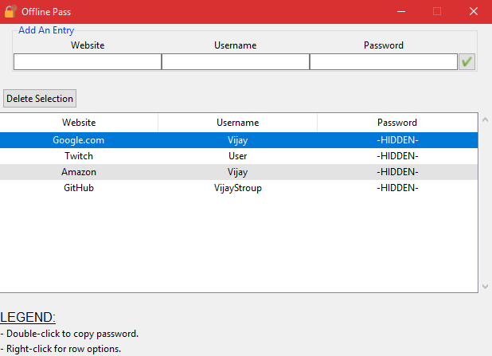Click hidden password in GitHub row

[x=397, y=188]
